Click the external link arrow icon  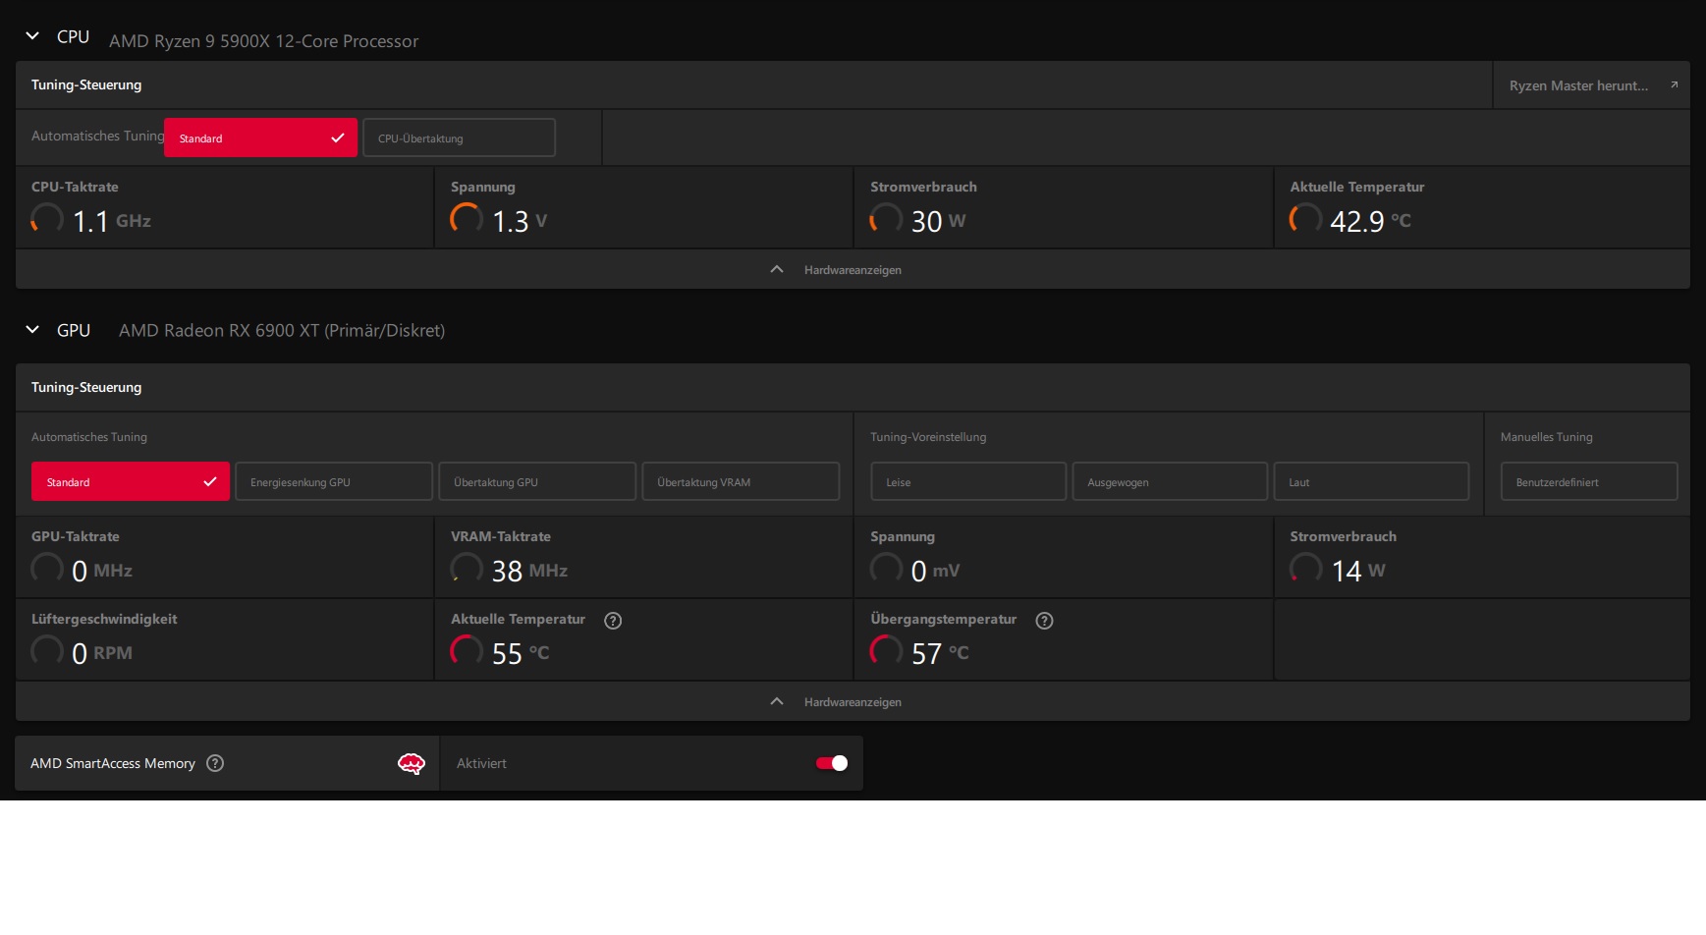(x=1675, y=85)
